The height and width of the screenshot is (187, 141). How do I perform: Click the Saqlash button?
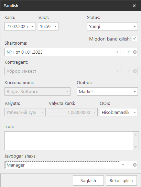click(88, 180)
